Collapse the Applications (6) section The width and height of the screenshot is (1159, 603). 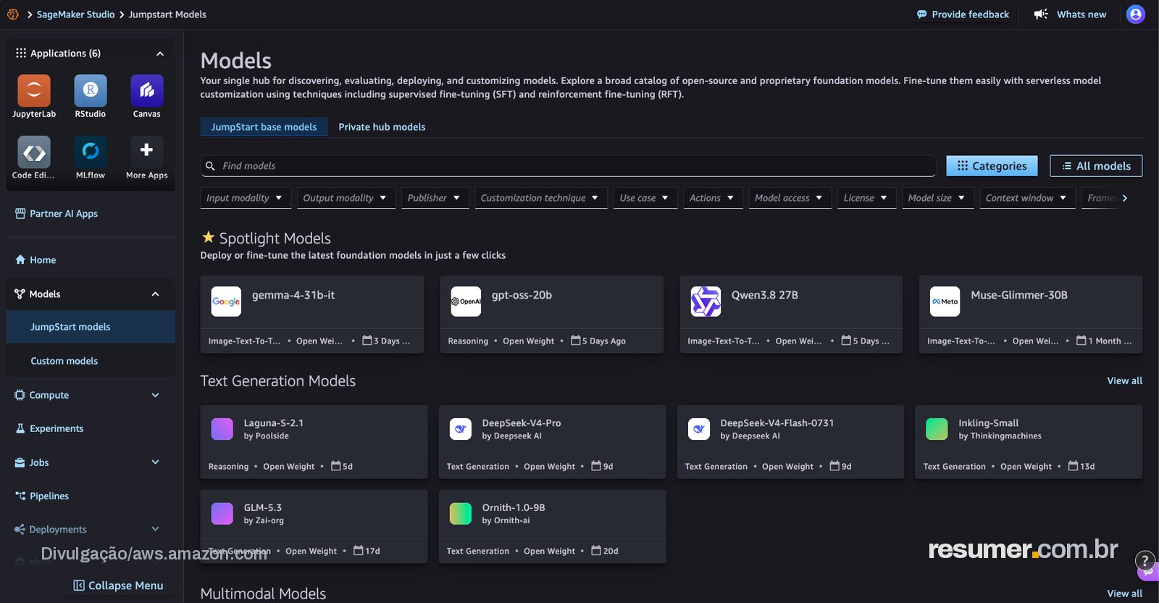point(160,54)
